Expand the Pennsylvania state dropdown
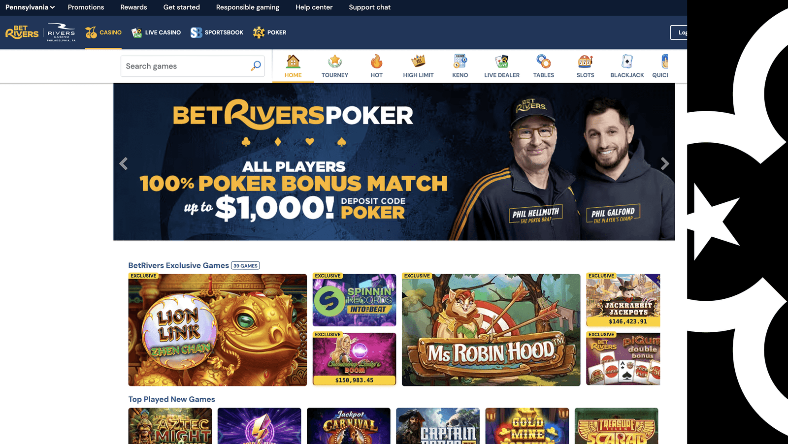This screenshot has height=444, width=788. click(x=30, y=7)
